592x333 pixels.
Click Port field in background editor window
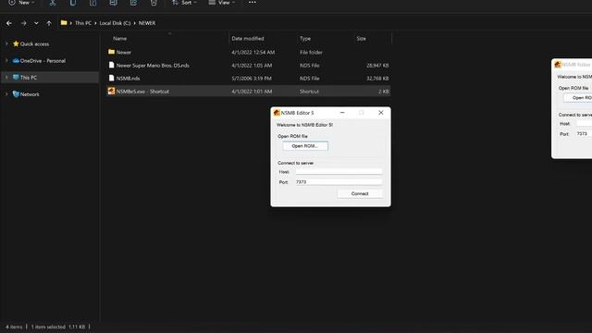[584, 133]
